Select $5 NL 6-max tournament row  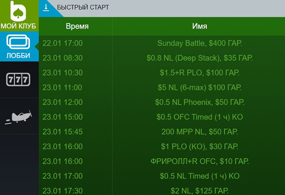[x=199, y=88]
